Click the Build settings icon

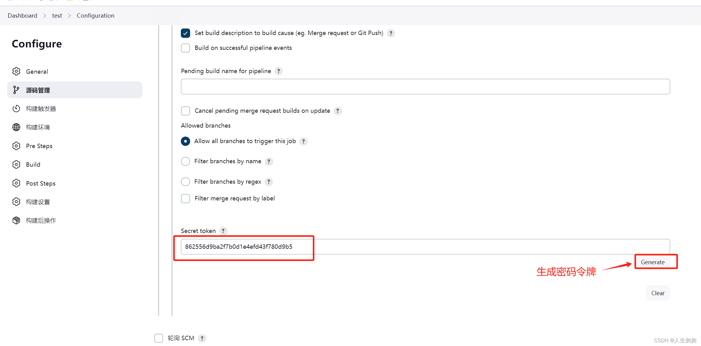coord(16,202)
